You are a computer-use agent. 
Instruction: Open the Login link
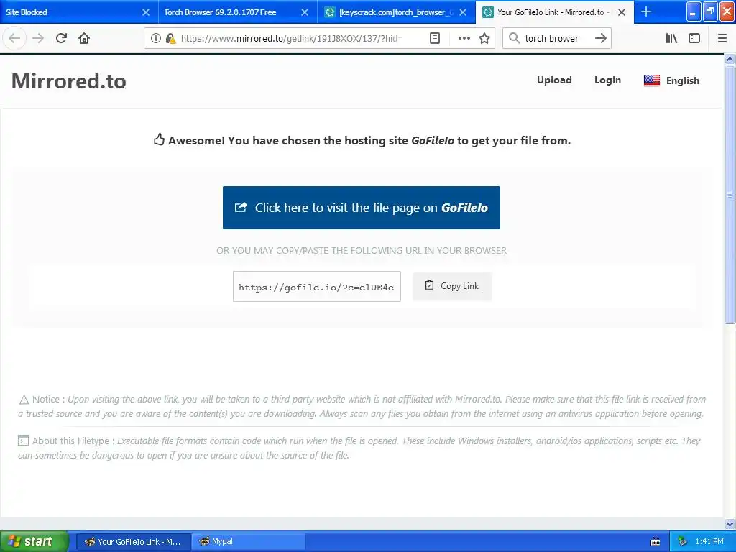(607, 80)
